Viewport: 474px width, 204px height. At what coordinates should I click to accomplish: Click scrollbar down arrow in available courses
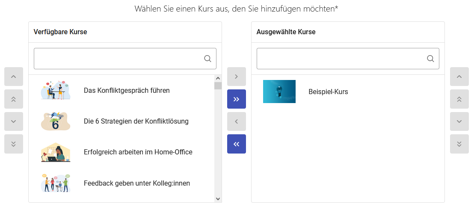click(x=218, y=198)
